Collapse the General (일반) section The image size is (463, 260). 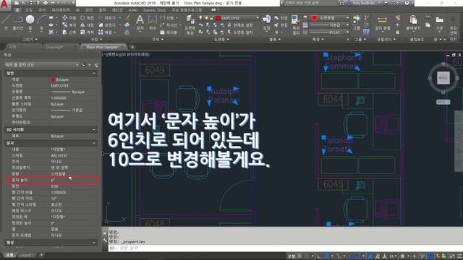pos(94,73)
